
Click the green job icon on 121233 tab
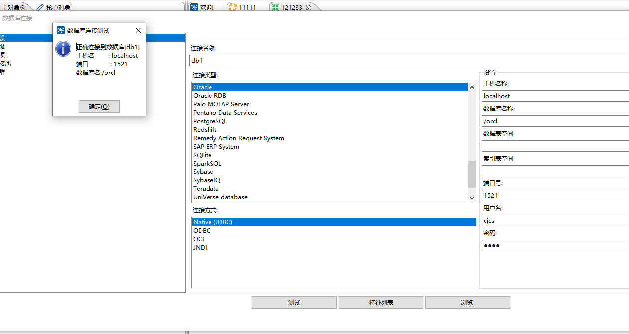(x=275, y=7)
